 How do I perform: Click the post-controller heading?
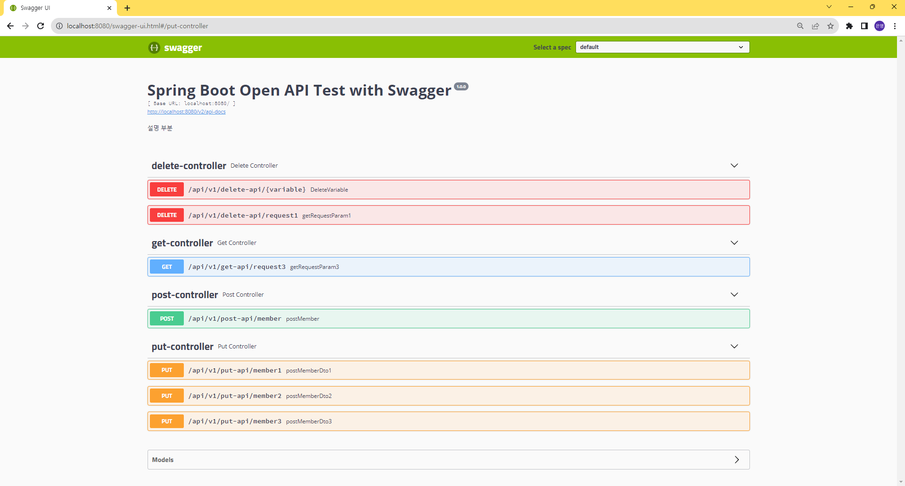point(184,295)
